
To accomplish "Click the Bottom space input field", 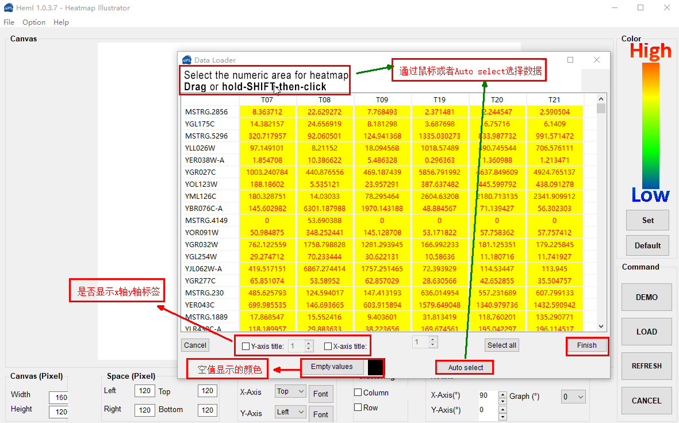I will (x=207, y=410).
